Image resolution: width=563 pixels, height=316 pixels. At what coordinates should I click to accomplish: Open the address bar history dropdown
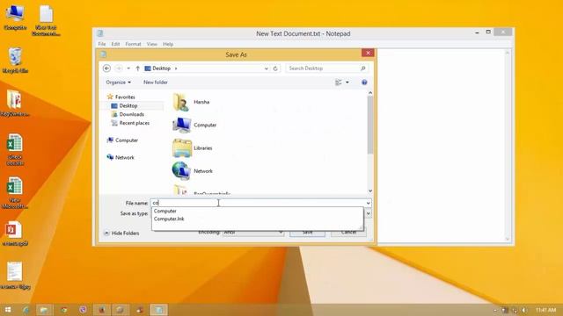266,68
